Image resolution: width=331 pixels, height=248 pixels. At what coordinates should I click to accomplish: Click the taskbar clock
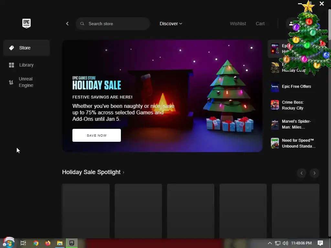tap(302, 243)
